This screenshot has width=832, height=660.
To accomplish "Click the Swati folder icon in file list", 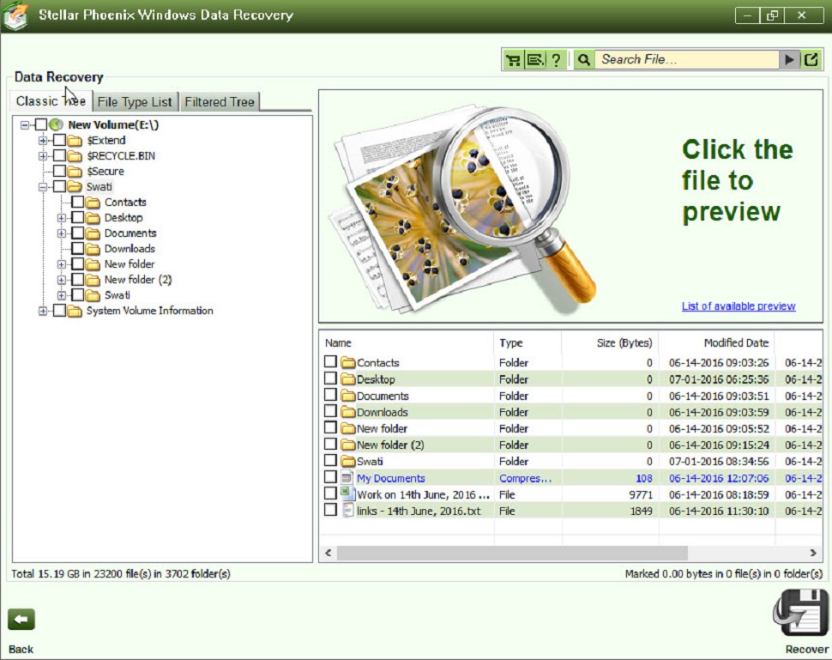I will (348, 462).
